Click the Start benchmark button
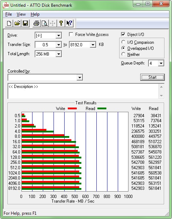The image size is (172, 219). [x=152, y=77]
